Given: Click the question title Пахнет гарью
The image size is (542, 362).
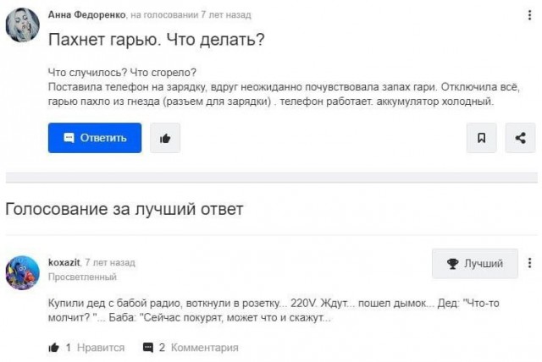Looking at the screenshot, I should point(157,40).
